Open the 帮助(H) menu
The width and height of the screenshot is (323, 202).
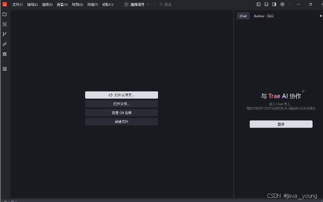[108, 5]
